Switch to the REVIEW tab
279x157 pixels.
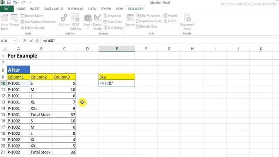click(x=105, y=9)
